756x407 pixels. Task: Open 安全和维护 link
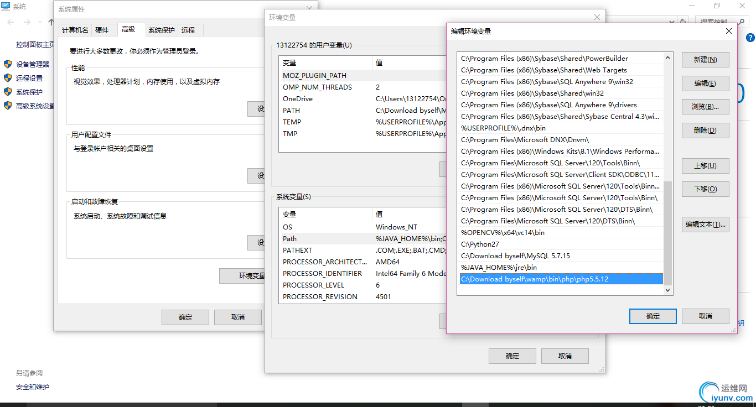(x=33, y=387)
